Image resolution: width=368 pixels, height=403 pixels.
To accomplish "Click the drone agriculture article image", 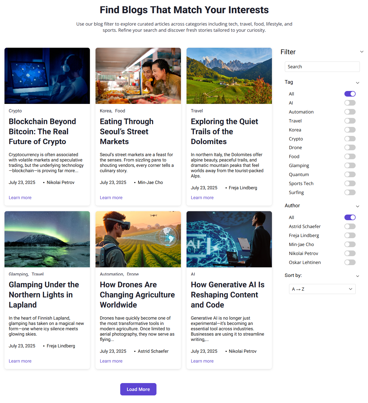I will click(138, 239).
